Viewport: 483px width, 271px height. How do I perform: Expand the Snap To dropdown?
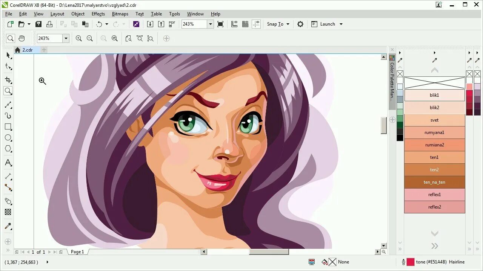(x=278, y=24)
